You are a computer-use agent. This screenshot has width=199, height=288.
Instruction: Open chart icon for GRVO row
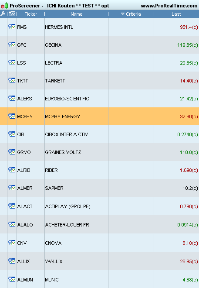[x=12, y=152]
